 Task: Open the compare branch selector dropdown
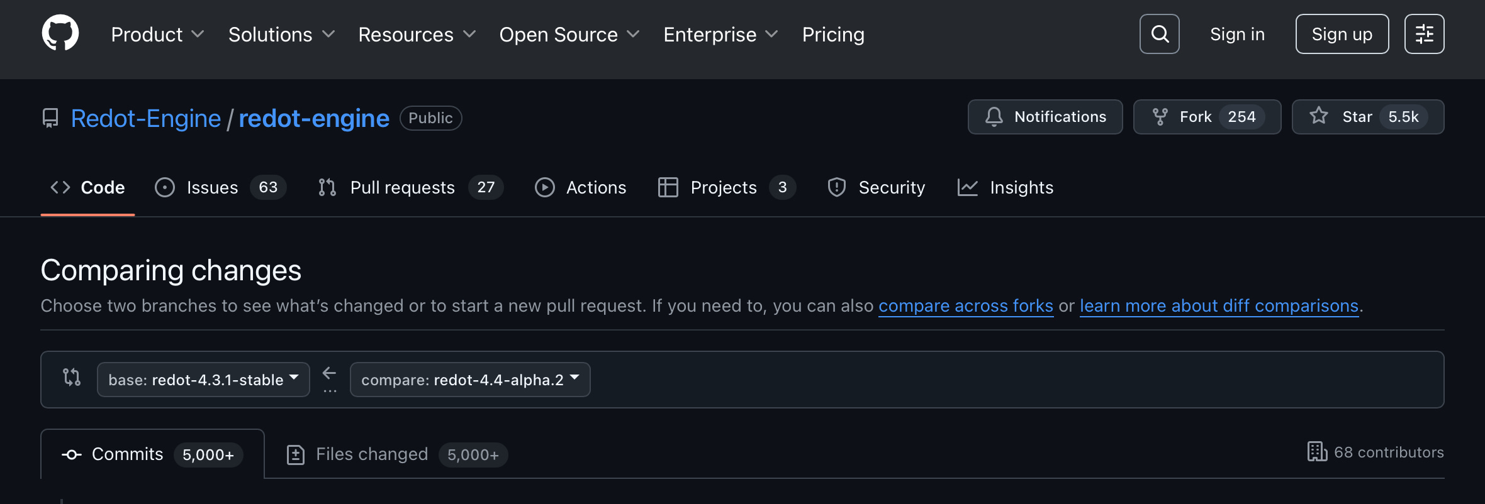click(x=469, y=380)
